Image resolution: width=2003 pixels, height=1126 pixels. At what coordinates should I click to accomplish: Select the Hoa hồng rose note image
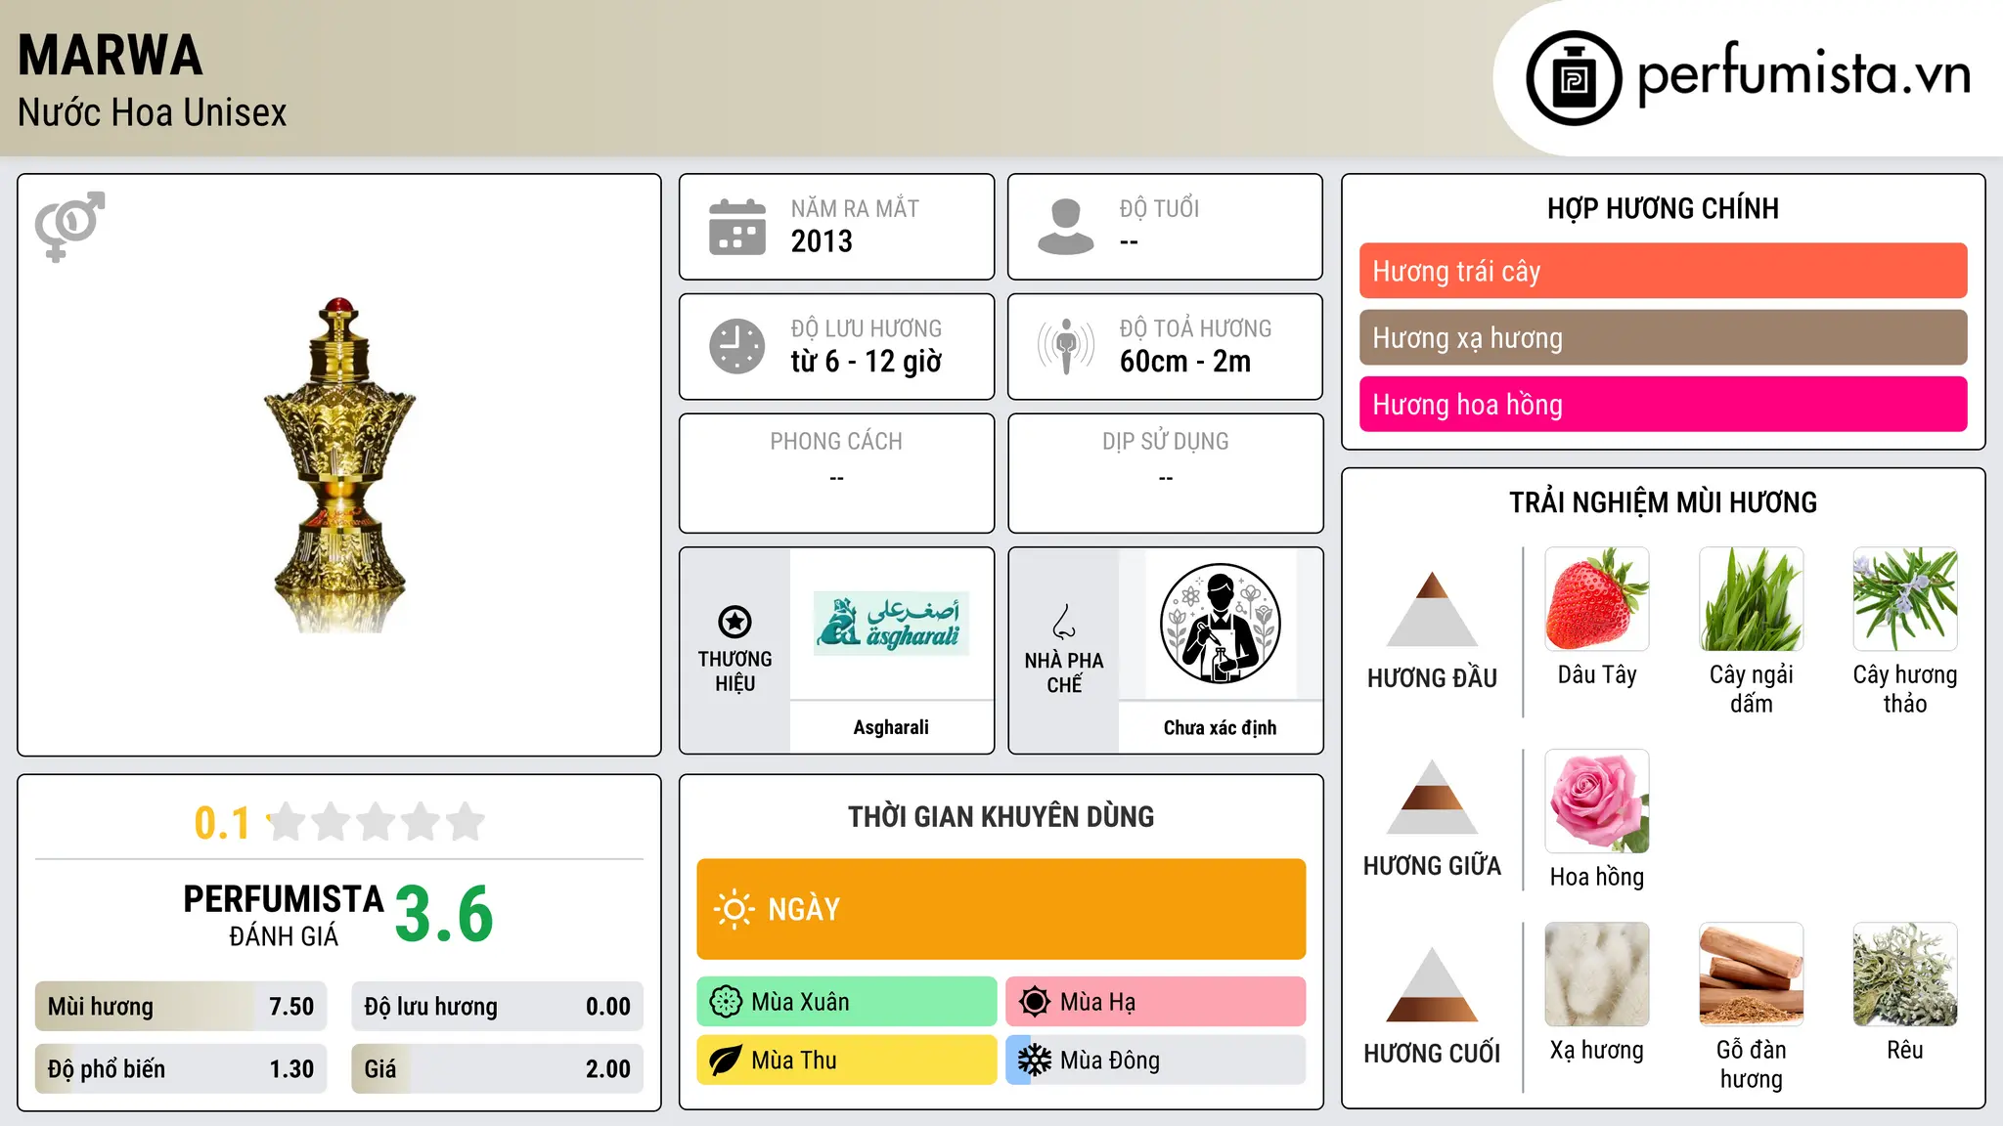[x=1597, y=801]
